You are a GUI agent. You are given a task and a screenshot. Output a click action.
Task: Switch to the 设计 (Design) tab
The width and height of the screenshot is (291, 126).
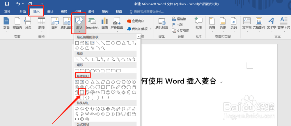[x=50, y=12]
